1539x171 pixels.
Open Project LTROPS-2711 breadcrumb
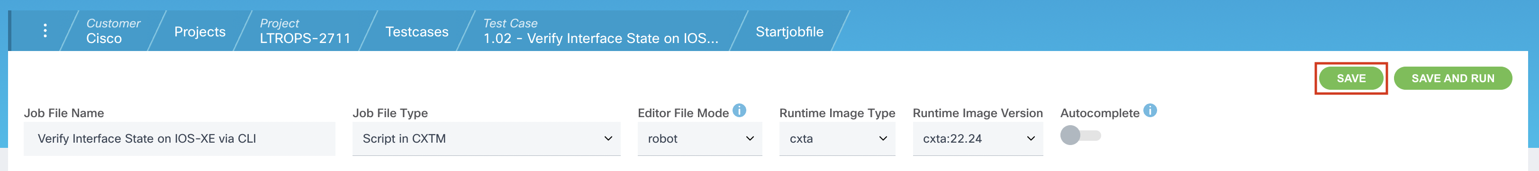click(x=305, y=31)
